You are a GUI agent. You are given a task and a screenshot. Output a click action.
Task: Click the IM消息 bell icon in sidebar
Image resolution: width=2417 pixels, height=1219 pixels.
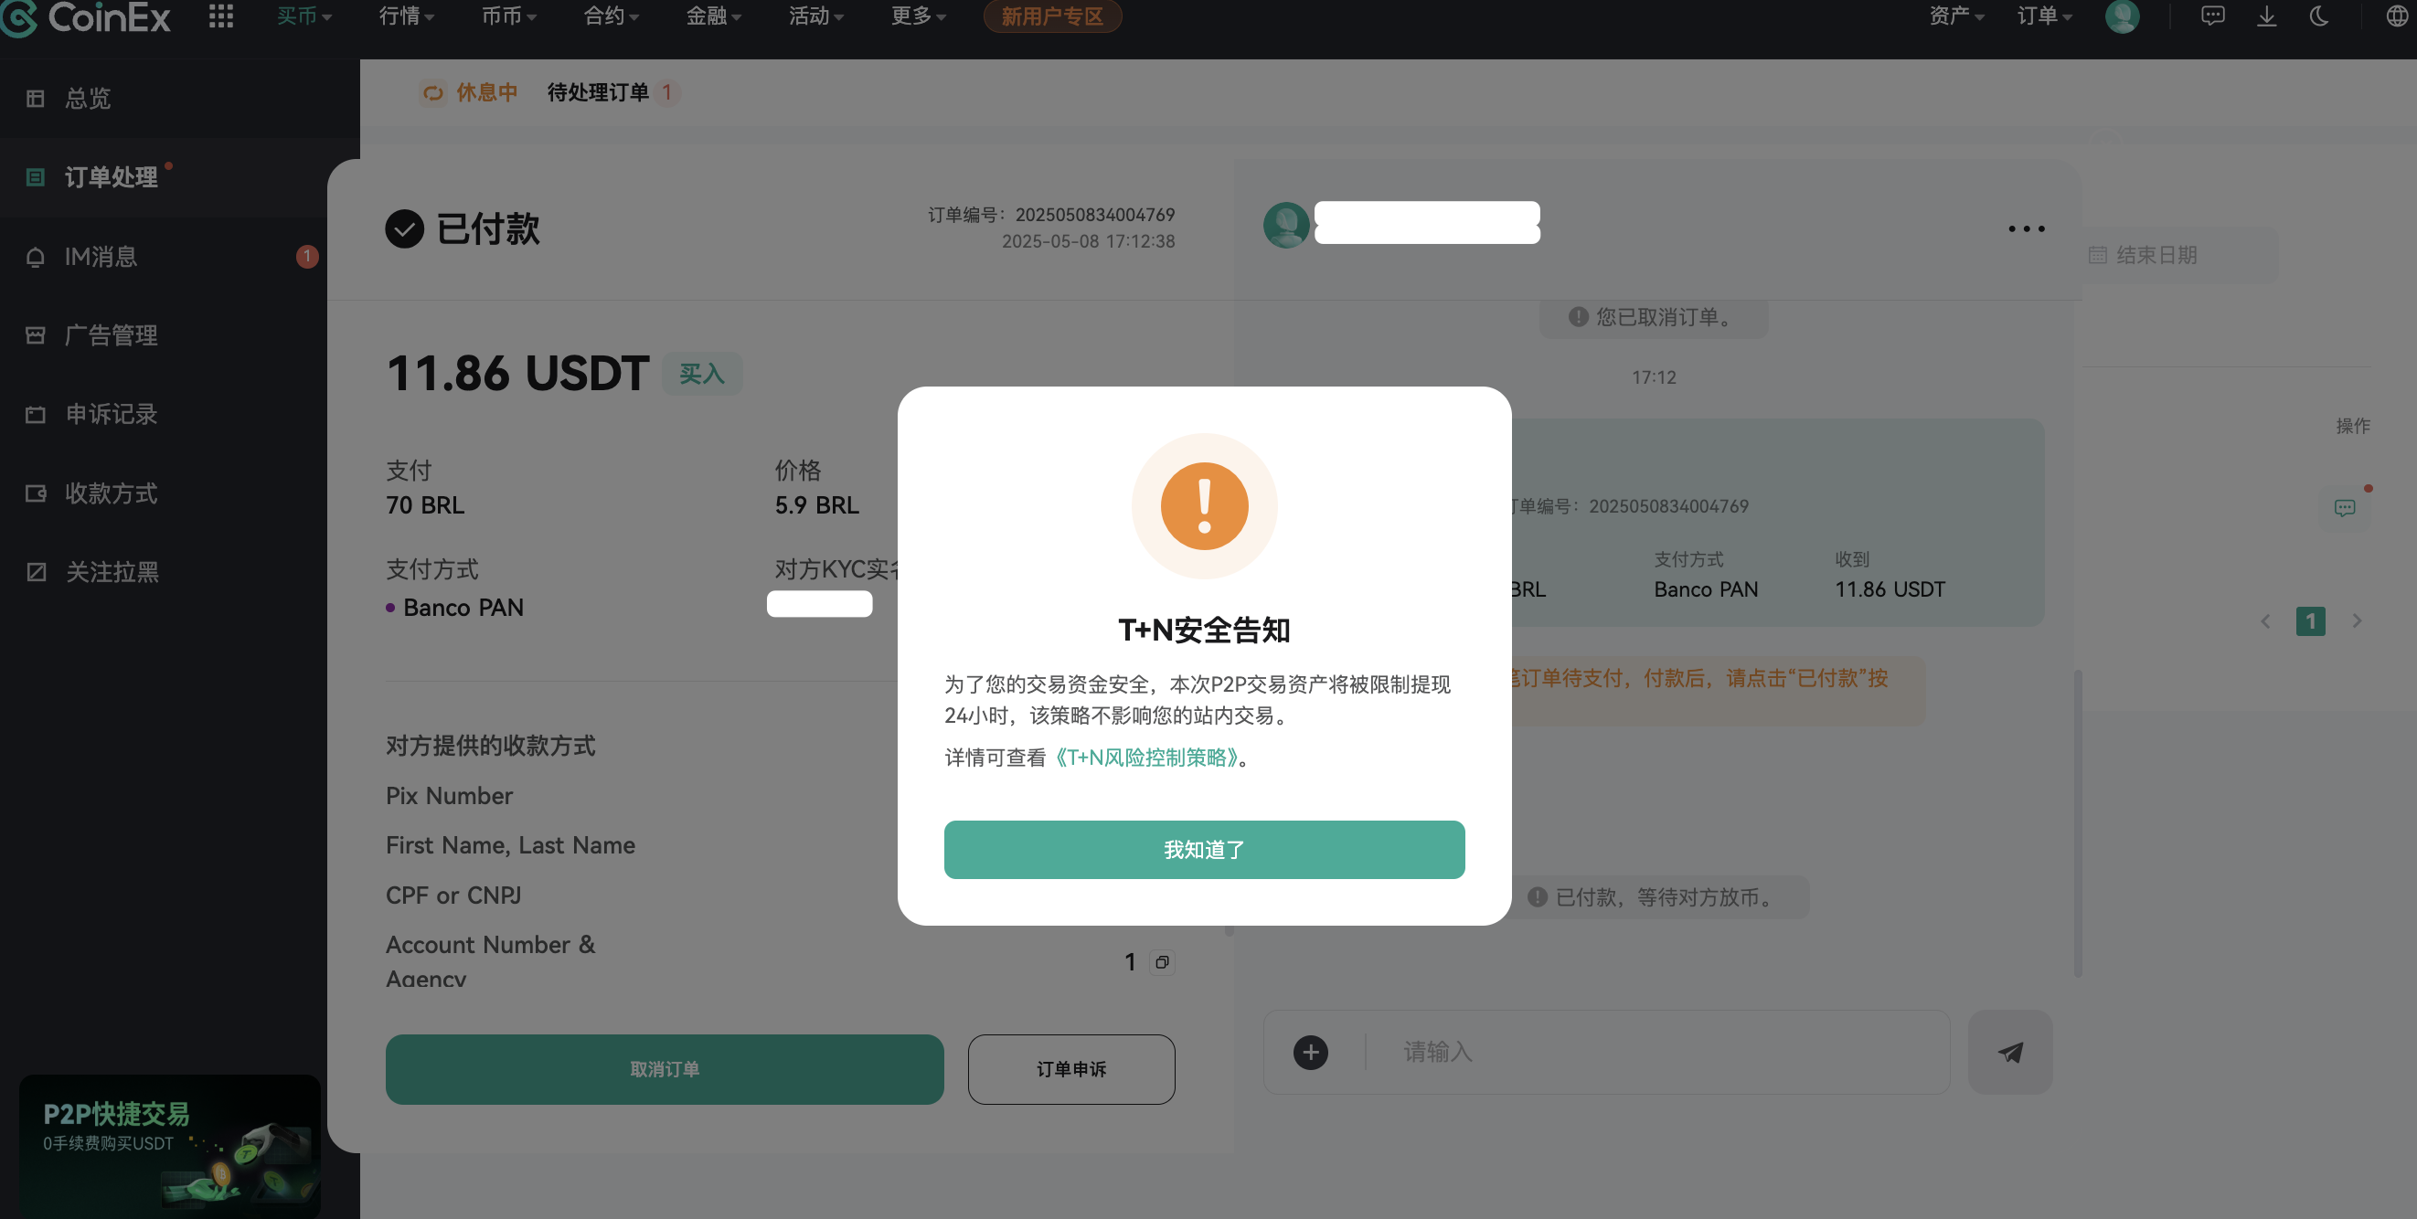click(x=36, y=256)
